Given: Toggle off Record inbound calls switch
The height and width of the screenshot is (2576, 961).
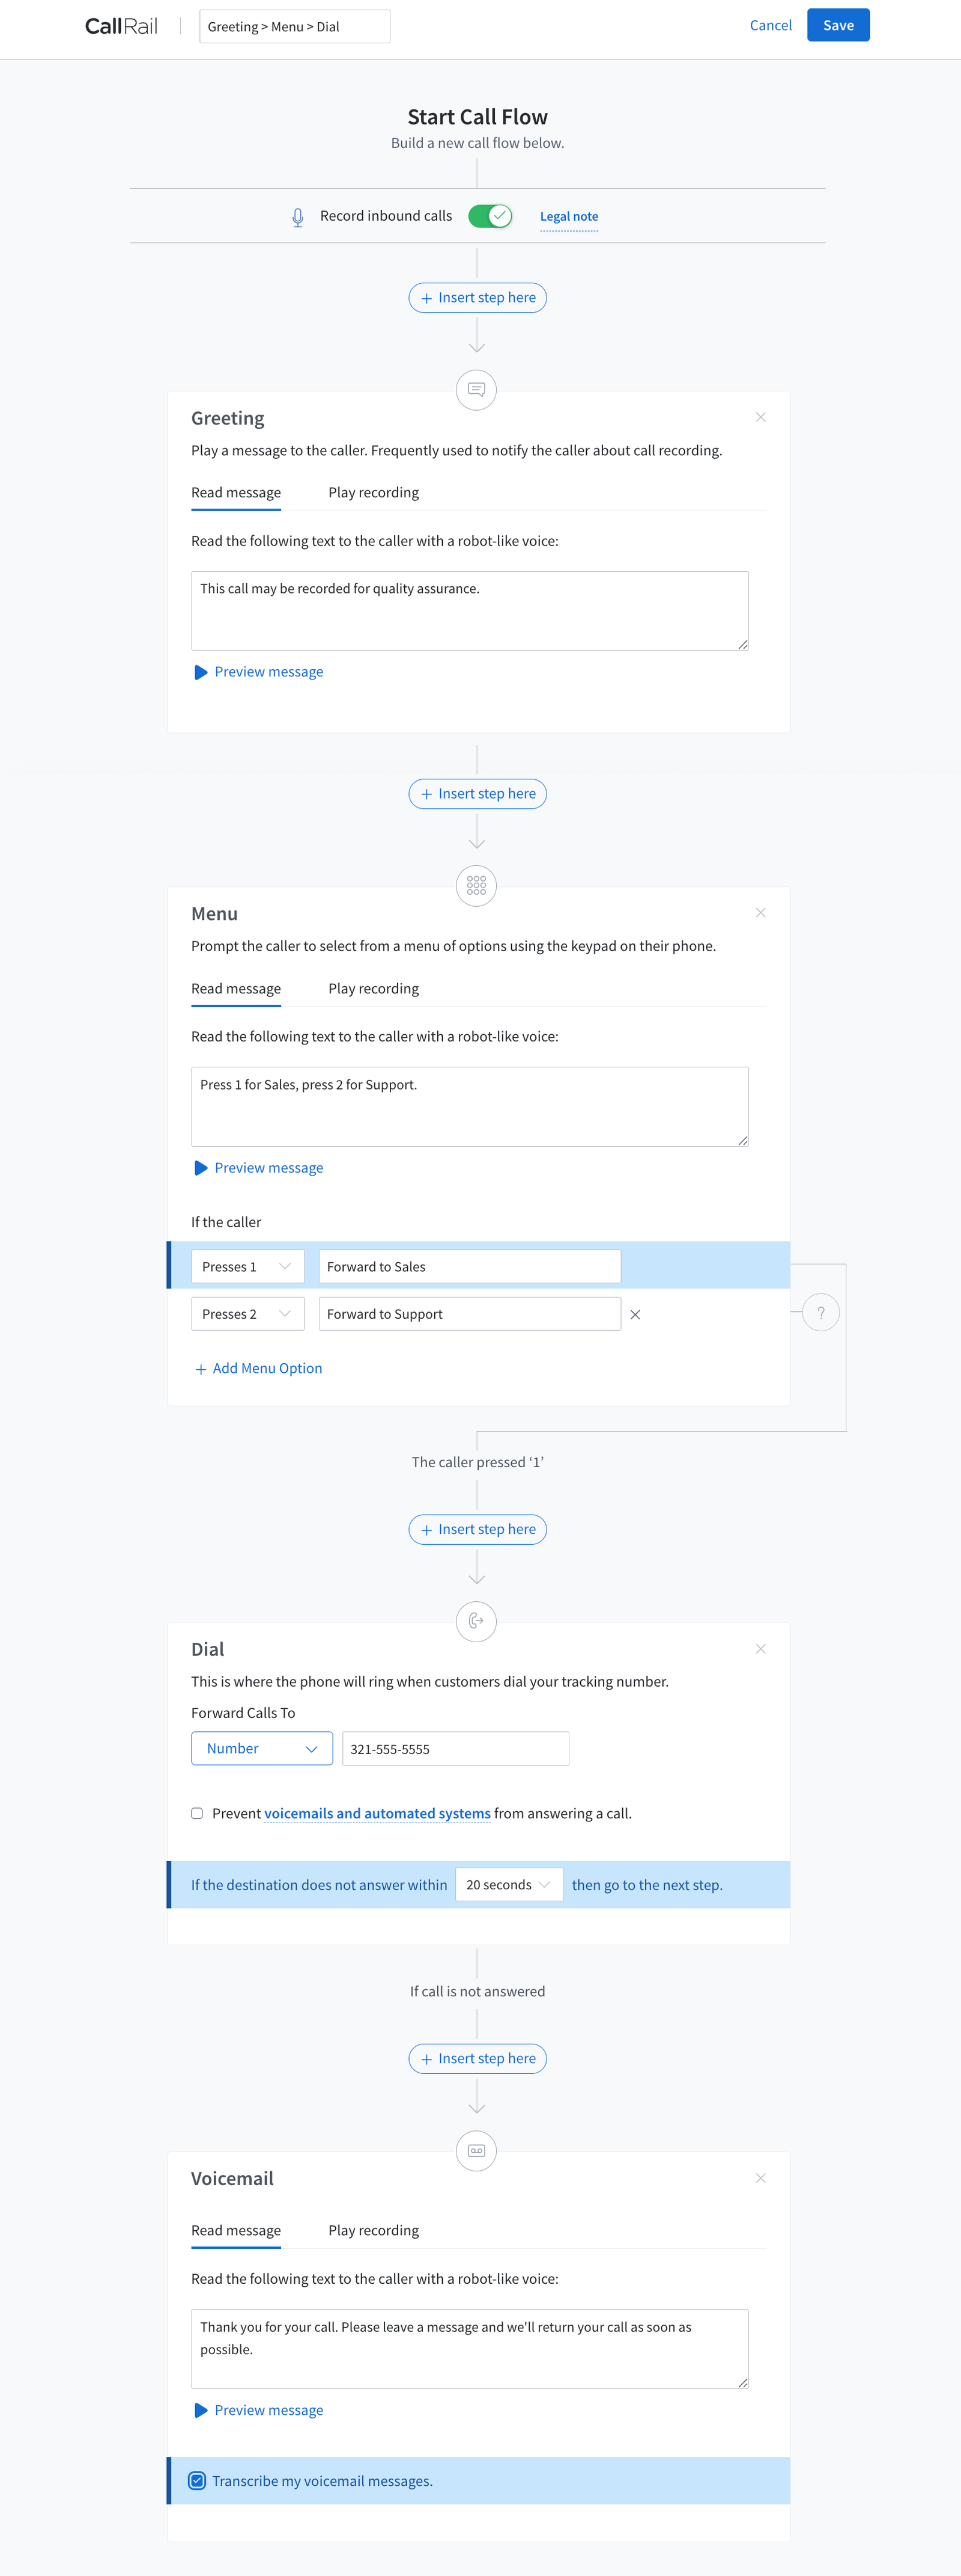Looking at the screenshot, I should (x=490, y=216).
